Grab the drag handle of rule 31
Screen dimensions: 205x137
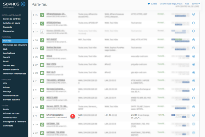coord(33,15)
